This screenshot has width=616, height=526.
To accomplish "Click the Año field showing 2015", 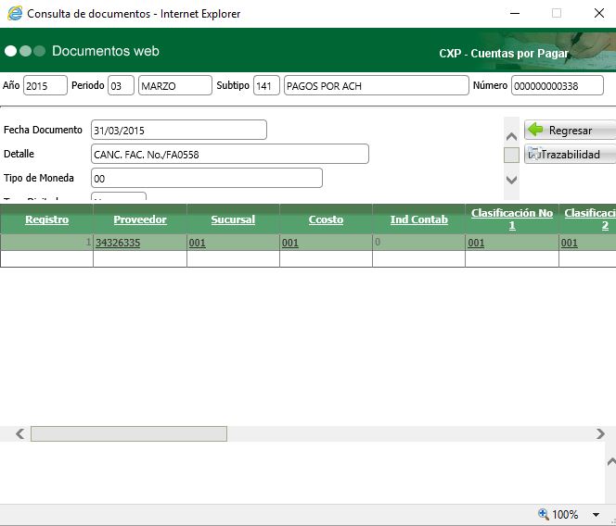I will (45, 85).
